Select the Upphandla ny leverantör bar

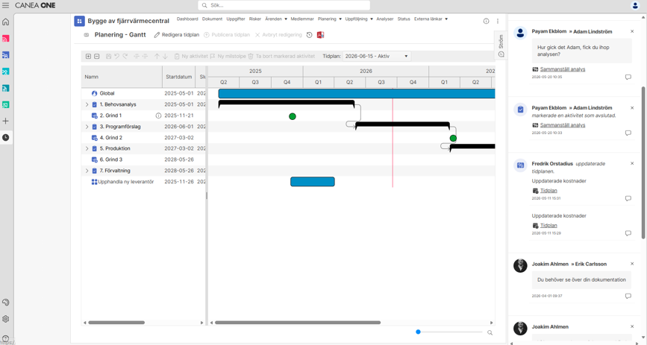pyautogui.click(x=313, y=182)
